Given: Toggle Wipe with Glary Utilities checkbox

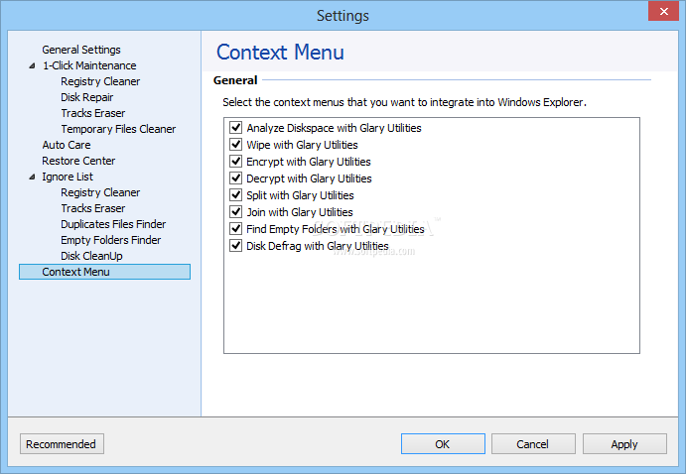Looking at the screenshot, I should (236, 144).
